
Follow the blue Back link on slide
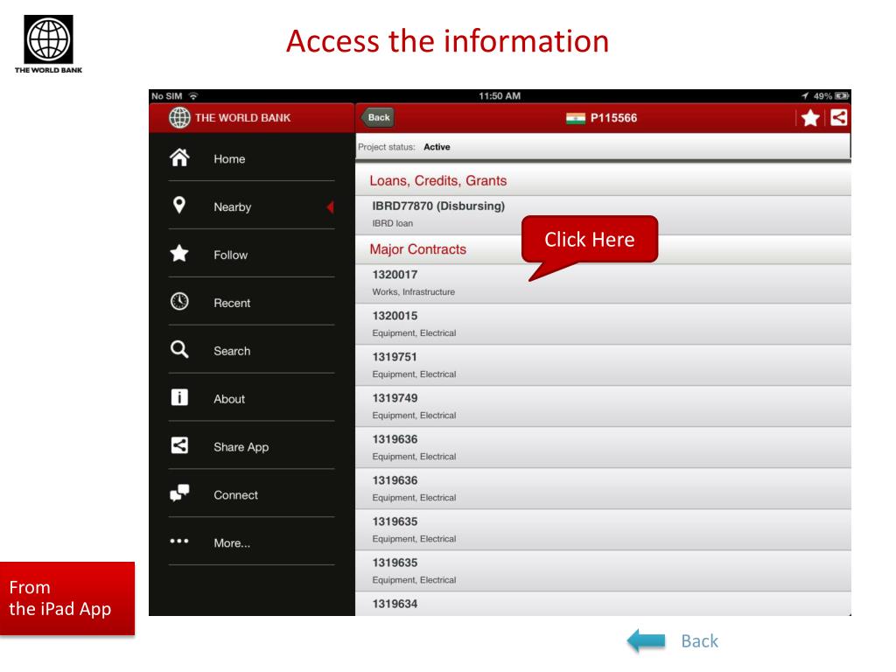[699, 641]
